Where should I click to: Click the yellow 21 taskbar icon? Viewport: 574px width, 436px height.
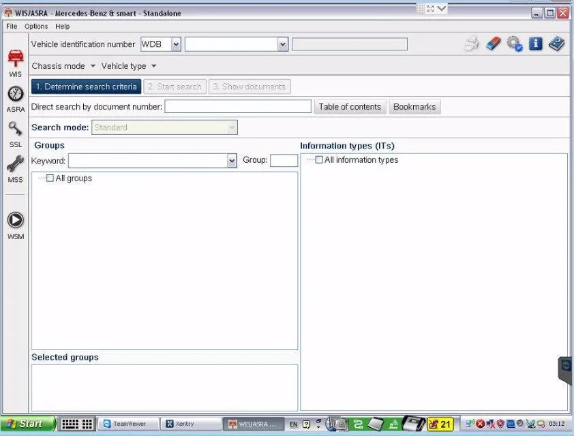tap(440, 424)
